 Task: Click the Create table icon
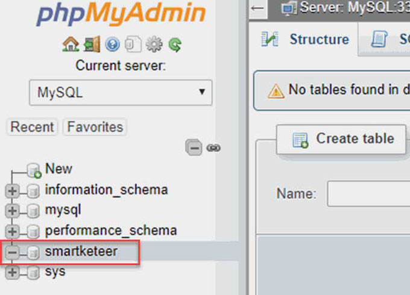pyautogui.click(x=300, y=140)
